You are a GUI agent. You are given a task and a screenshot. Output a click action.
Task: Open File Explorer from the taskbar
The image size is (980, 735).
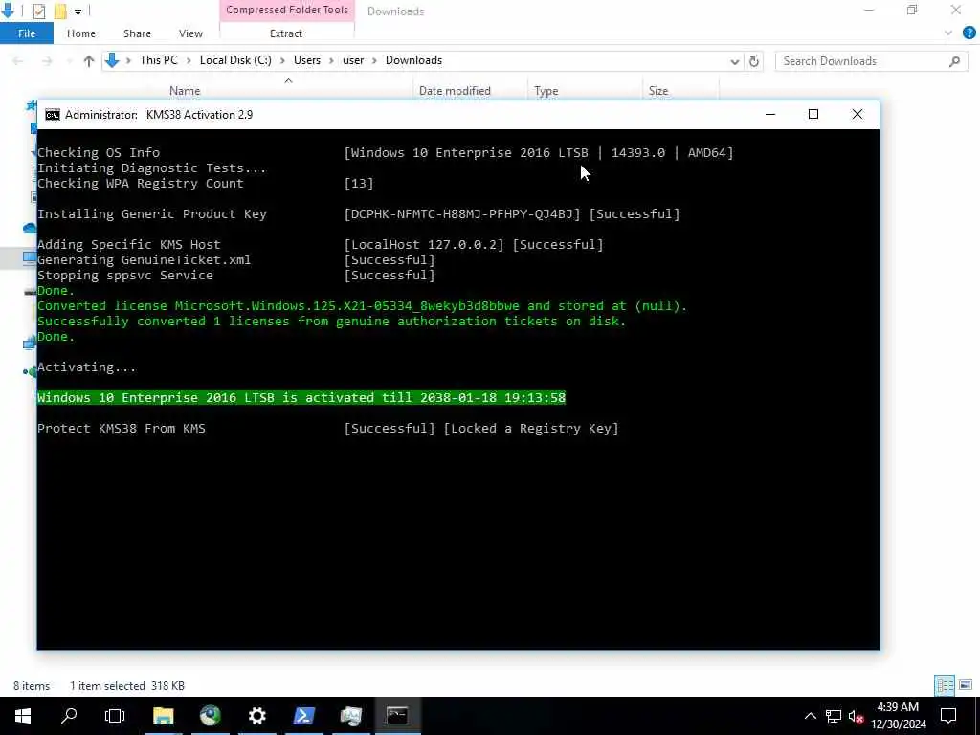163,716
